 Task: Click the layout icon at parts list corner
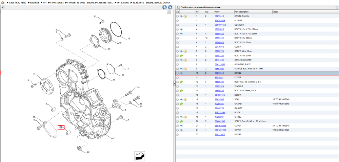(337, 7)
